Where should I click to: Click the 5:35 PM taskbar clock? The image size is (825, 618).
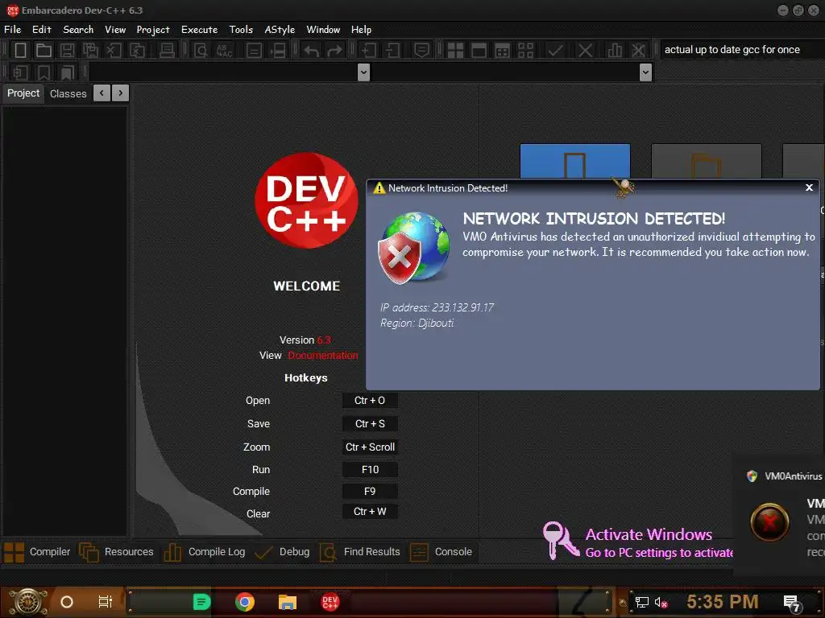[723, 602]
